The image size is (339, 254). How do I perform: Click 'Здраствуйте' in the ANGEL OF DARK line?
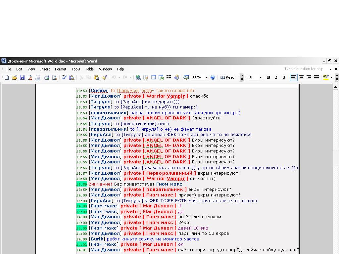[x=206, y=118]
